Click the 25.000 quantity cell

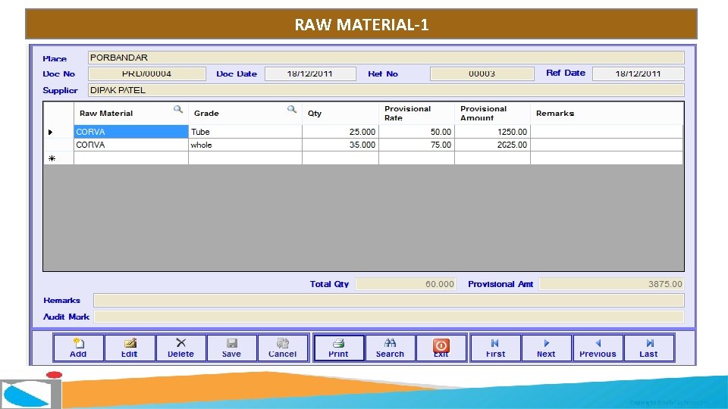(x=340, y=132)
